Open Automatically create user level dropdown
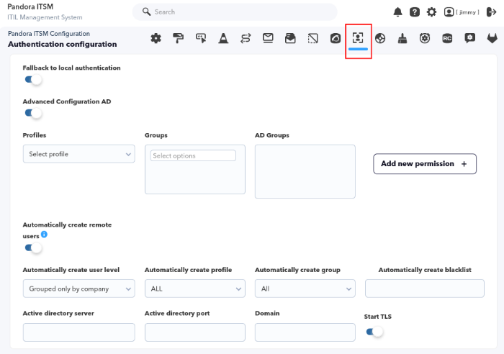 pyautogui.click(x=78, y=289)
